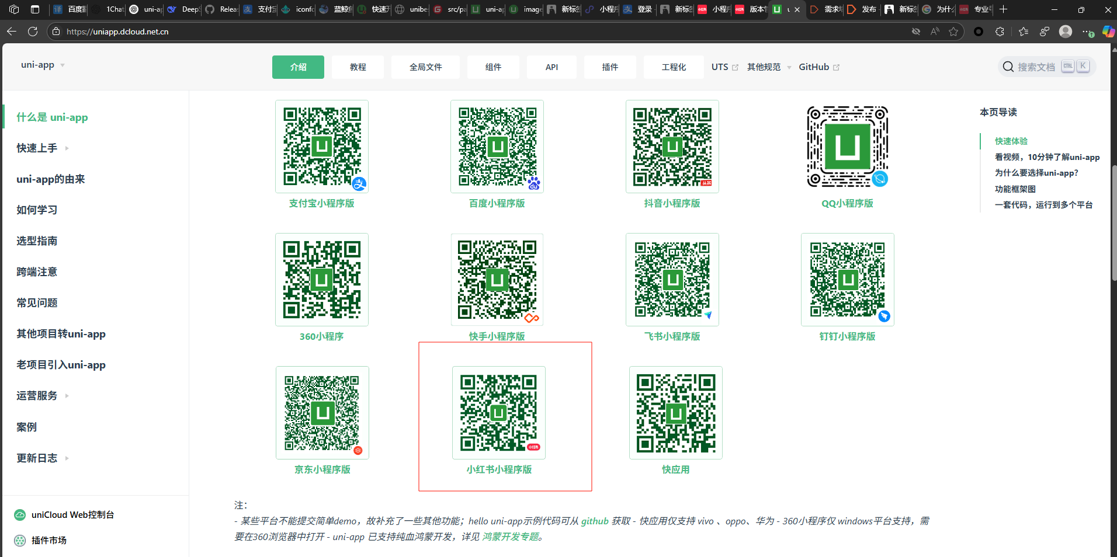Open 其他项目转uni-app in the sidebar
Screen dimensions: 1117x557
tap(61, 334)
